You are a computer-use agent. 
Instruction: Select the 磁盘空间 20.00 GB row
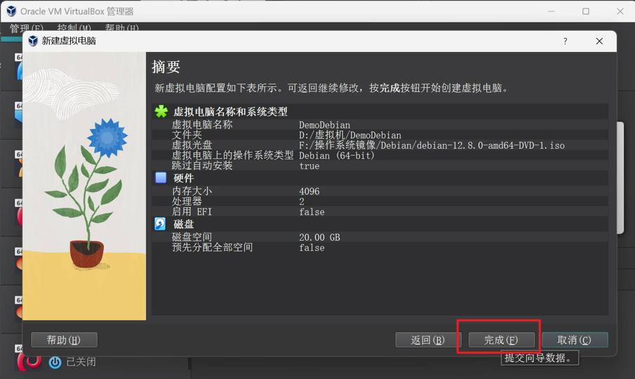click(x=379, y=237)
